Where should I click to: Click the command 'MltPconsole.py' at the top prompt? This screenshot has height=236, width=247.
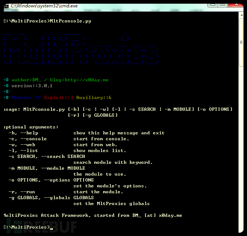70,21
